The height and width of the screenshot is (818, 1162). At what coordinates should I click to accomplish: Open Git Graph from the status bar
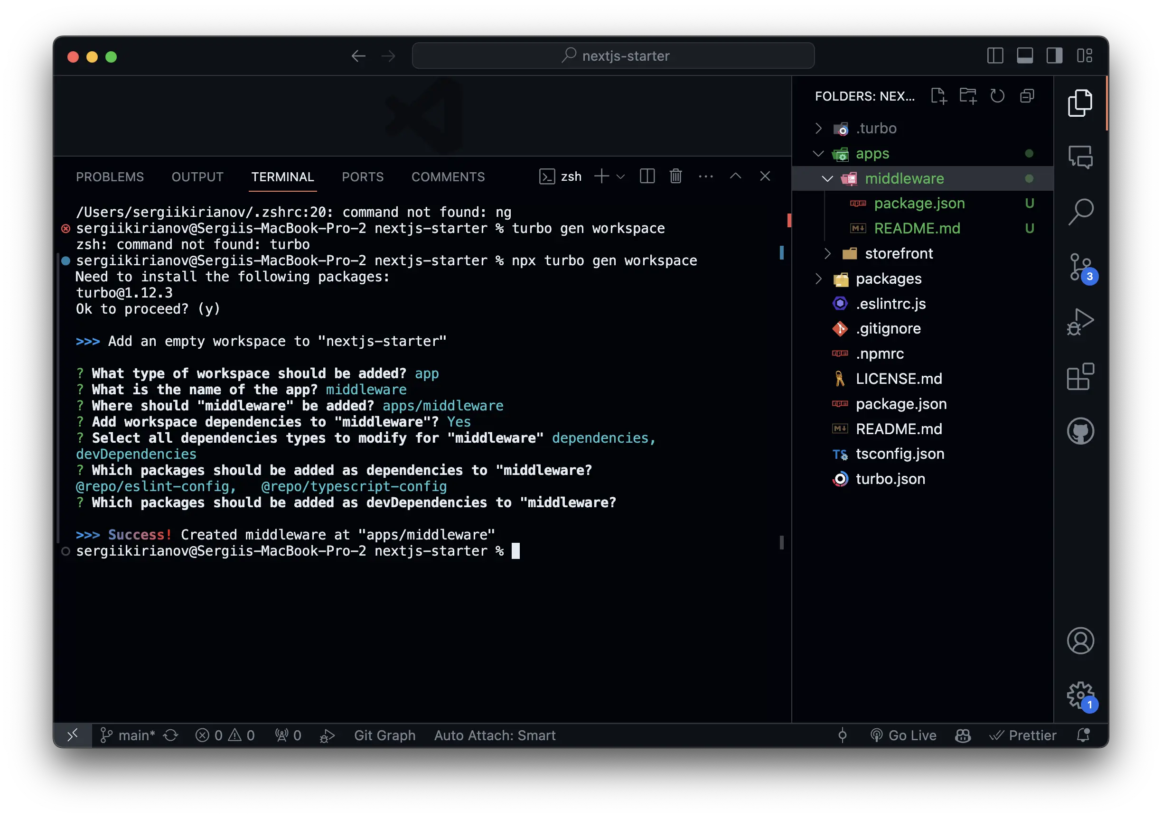(384, 735)
